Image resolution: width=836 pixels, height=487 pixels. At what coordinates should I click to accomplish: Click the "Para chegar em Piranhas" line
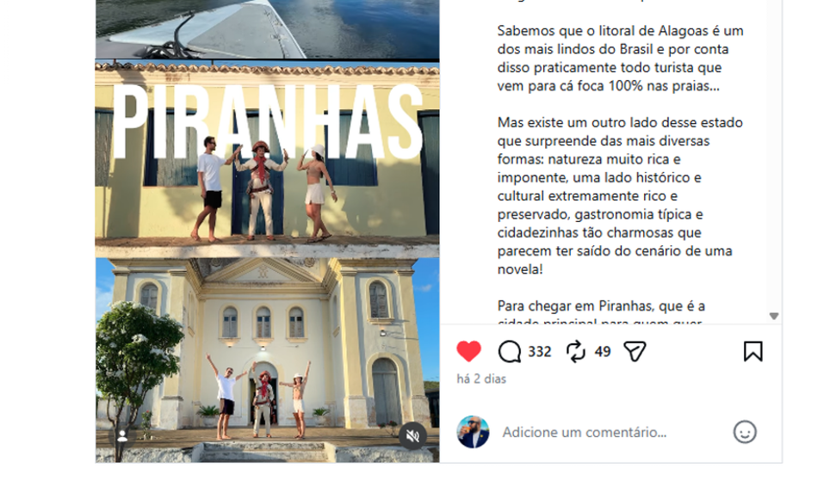click(601, 306)
